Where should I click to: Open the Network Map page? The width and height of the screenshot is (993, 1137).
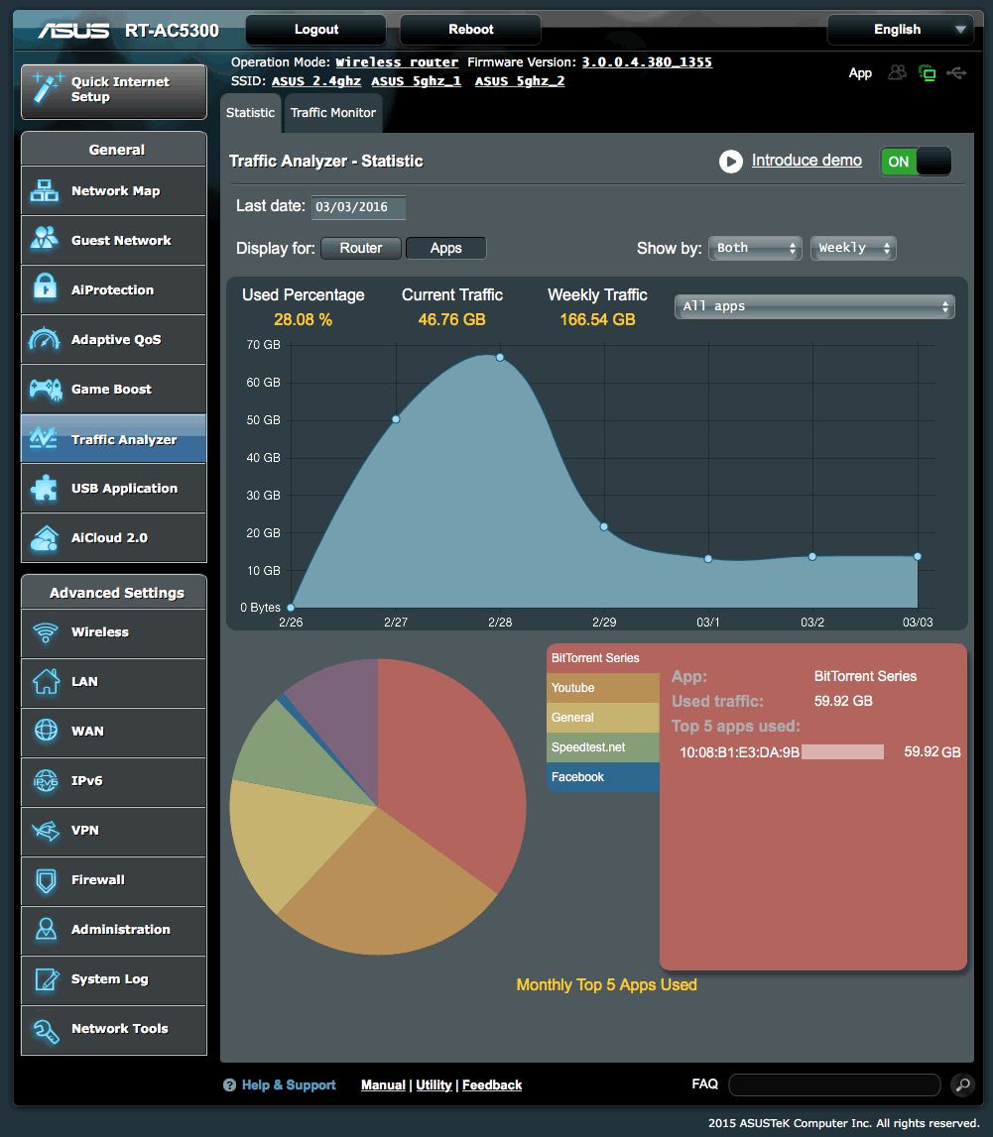(x=113, y=190)
